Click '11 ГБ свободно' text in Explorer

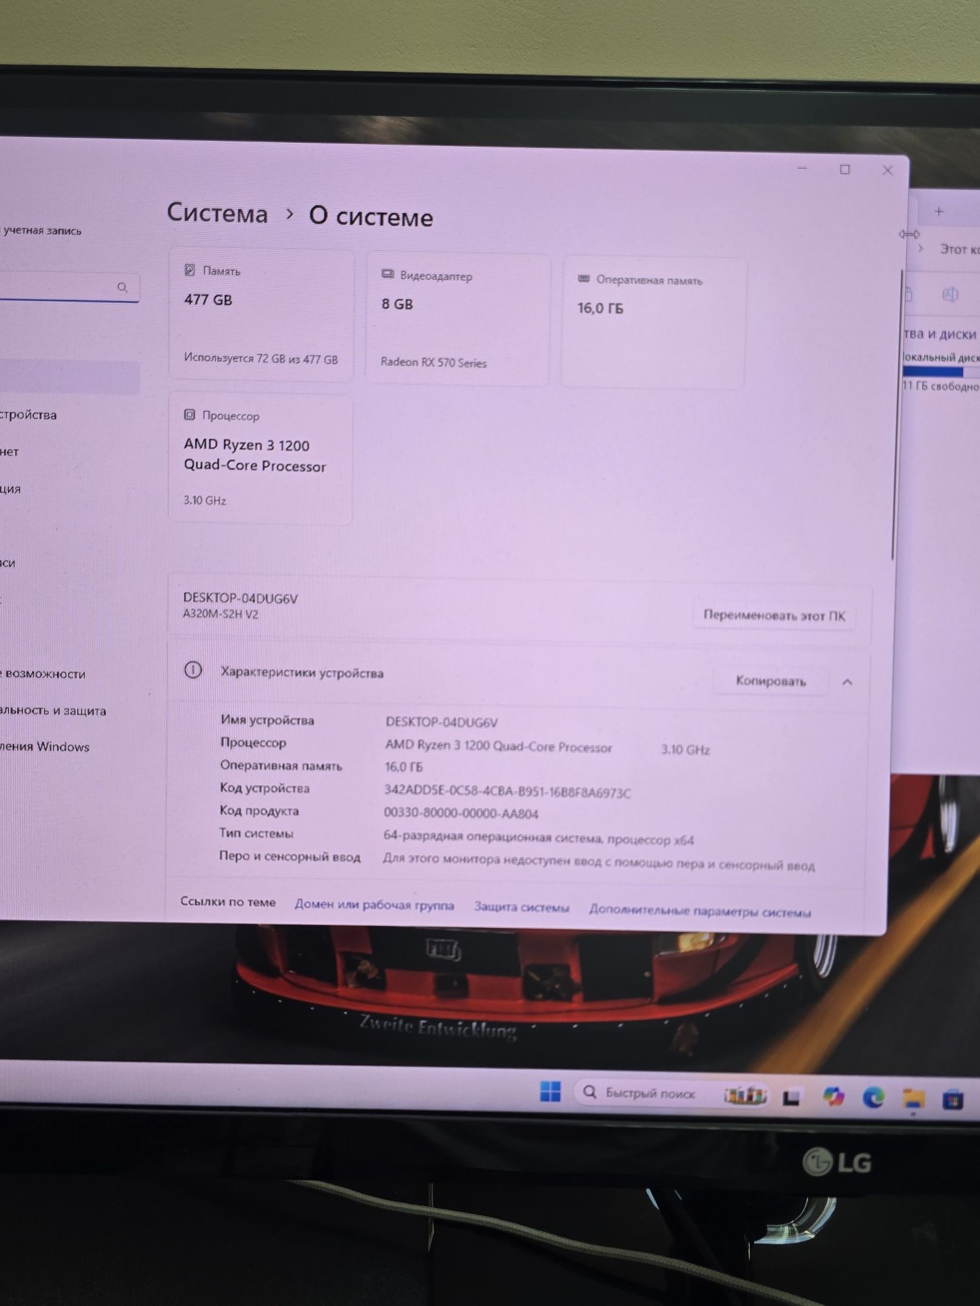pyautogui.click(x=941, y=386)
